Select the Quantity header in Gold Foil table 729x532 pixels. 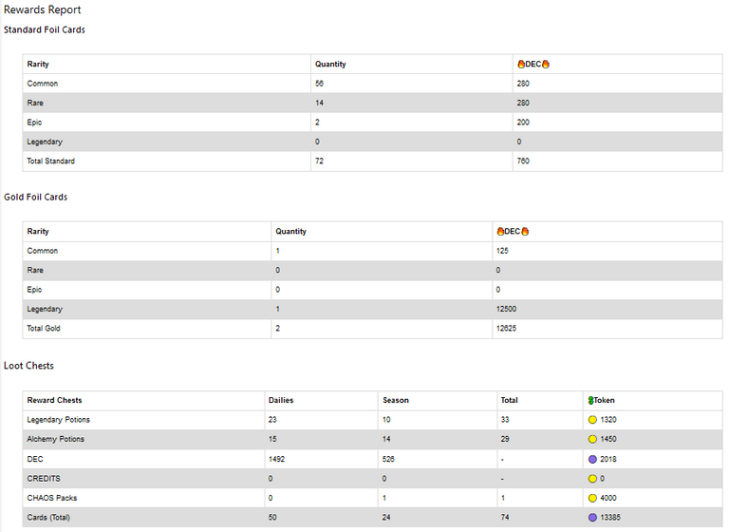[290, 231]
